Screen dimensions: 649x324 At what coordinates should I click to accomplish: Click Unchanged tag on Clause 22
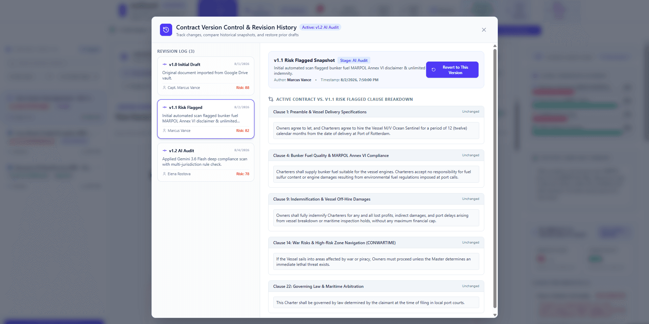(x=470, y=286)
